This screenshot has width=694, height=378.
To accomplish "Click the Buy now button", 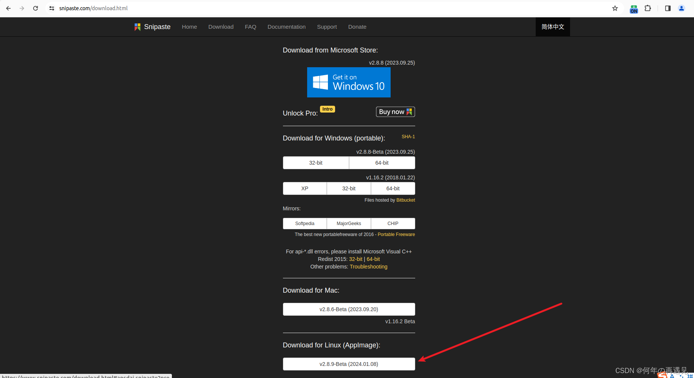I will [x=395, y=112].
